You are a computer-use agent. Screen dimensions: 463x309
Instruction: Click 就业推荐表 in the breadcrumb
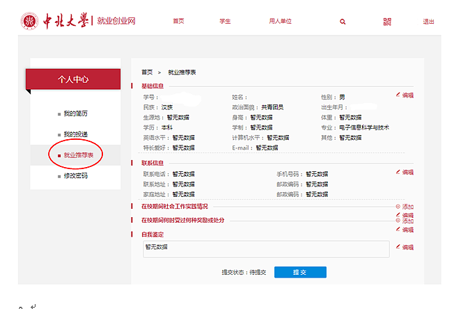click(182, 72)
